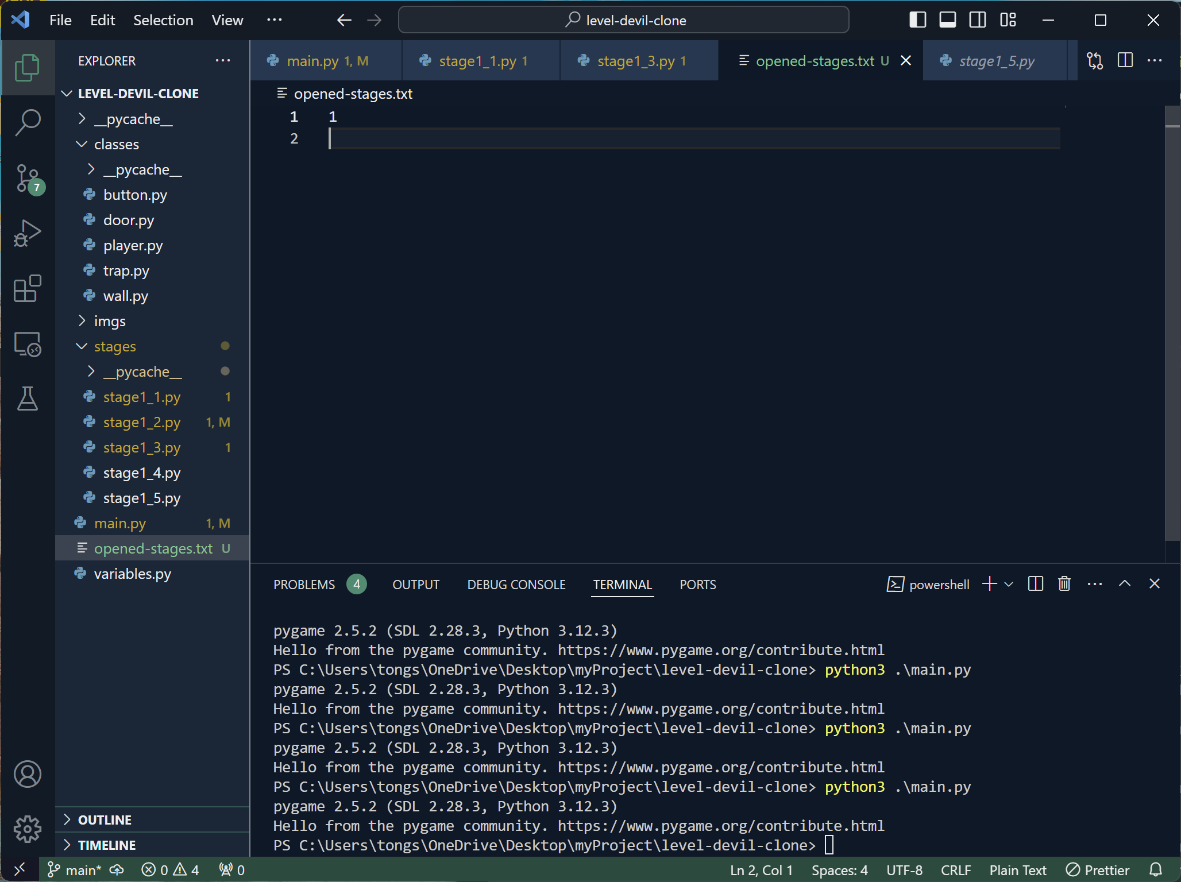Viewport: 1181px width, 882px height.
Task: Open PROBLEMS panel tab
Action: pyautogui.click(x=319, y=584)
